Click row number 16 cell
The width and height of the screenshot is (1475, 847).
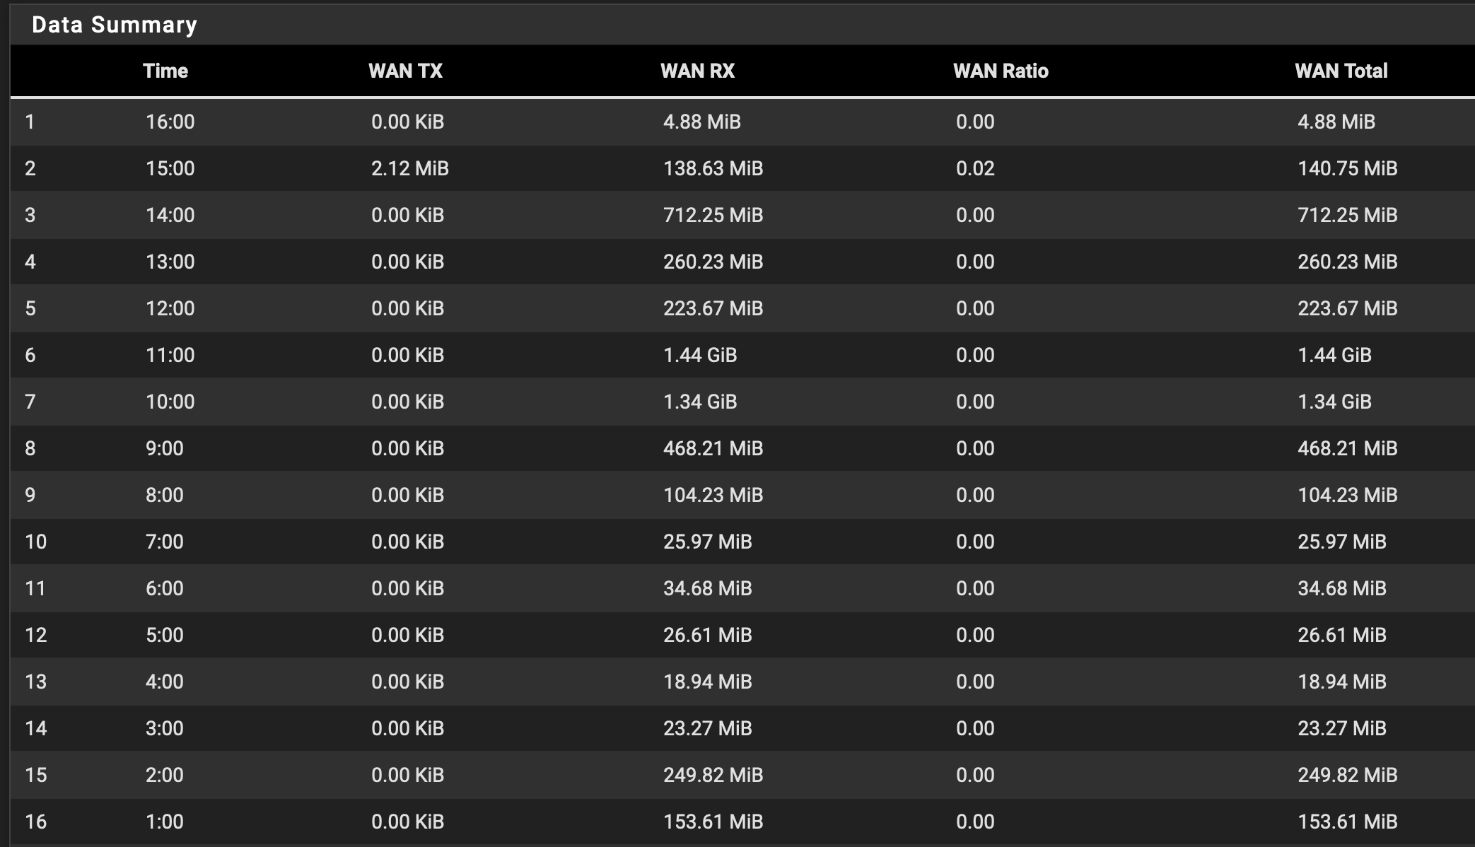(x=36, y=822)
